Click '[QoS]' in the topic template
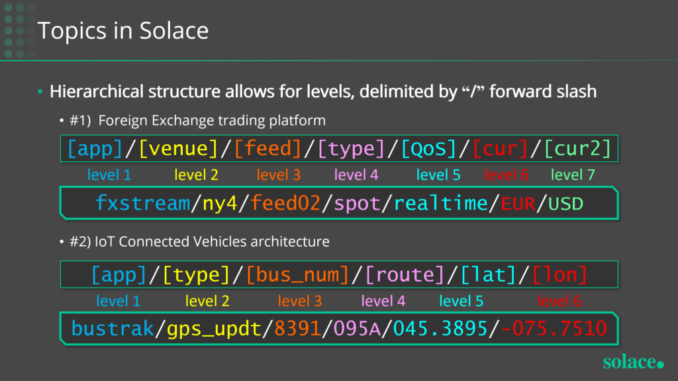Image resolution: width=678 pixels, height=381 pixels. pyautogui.click(x=428, y=149)
